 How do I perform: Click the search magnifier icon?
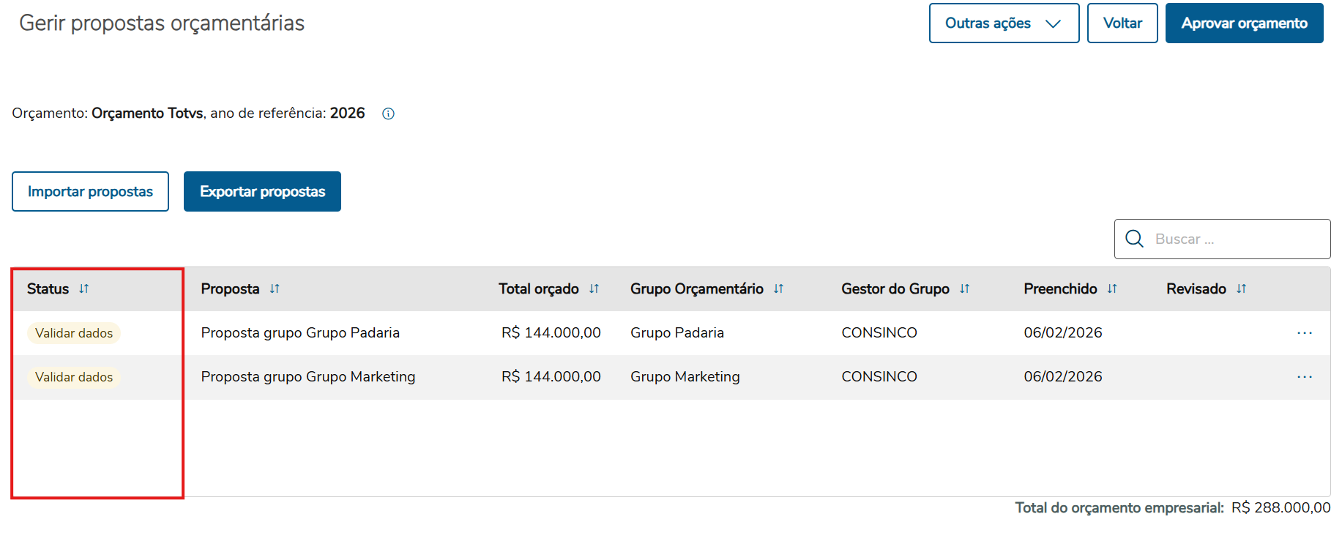coord(1134,239)
